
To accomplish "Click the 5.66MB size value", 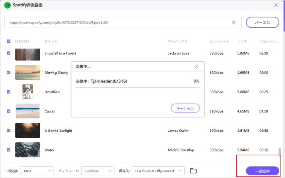I will [243, 92].
